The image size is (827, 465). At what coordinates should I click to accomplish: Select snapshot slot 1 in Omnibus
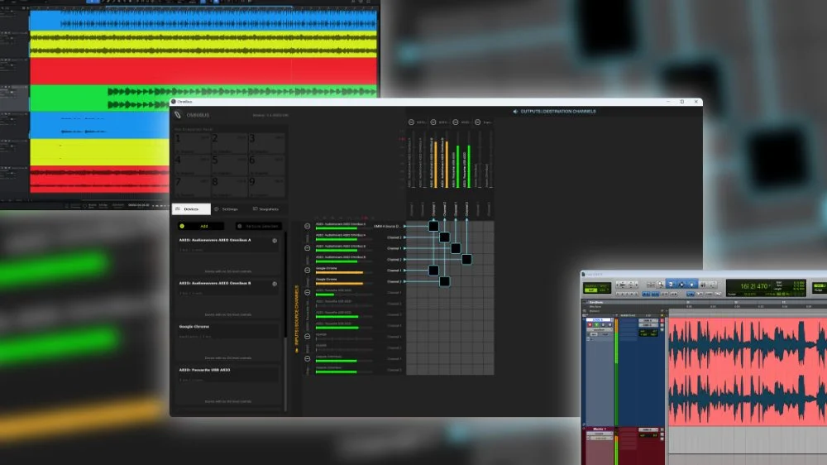pyautogui.click(x=193, y=143)
